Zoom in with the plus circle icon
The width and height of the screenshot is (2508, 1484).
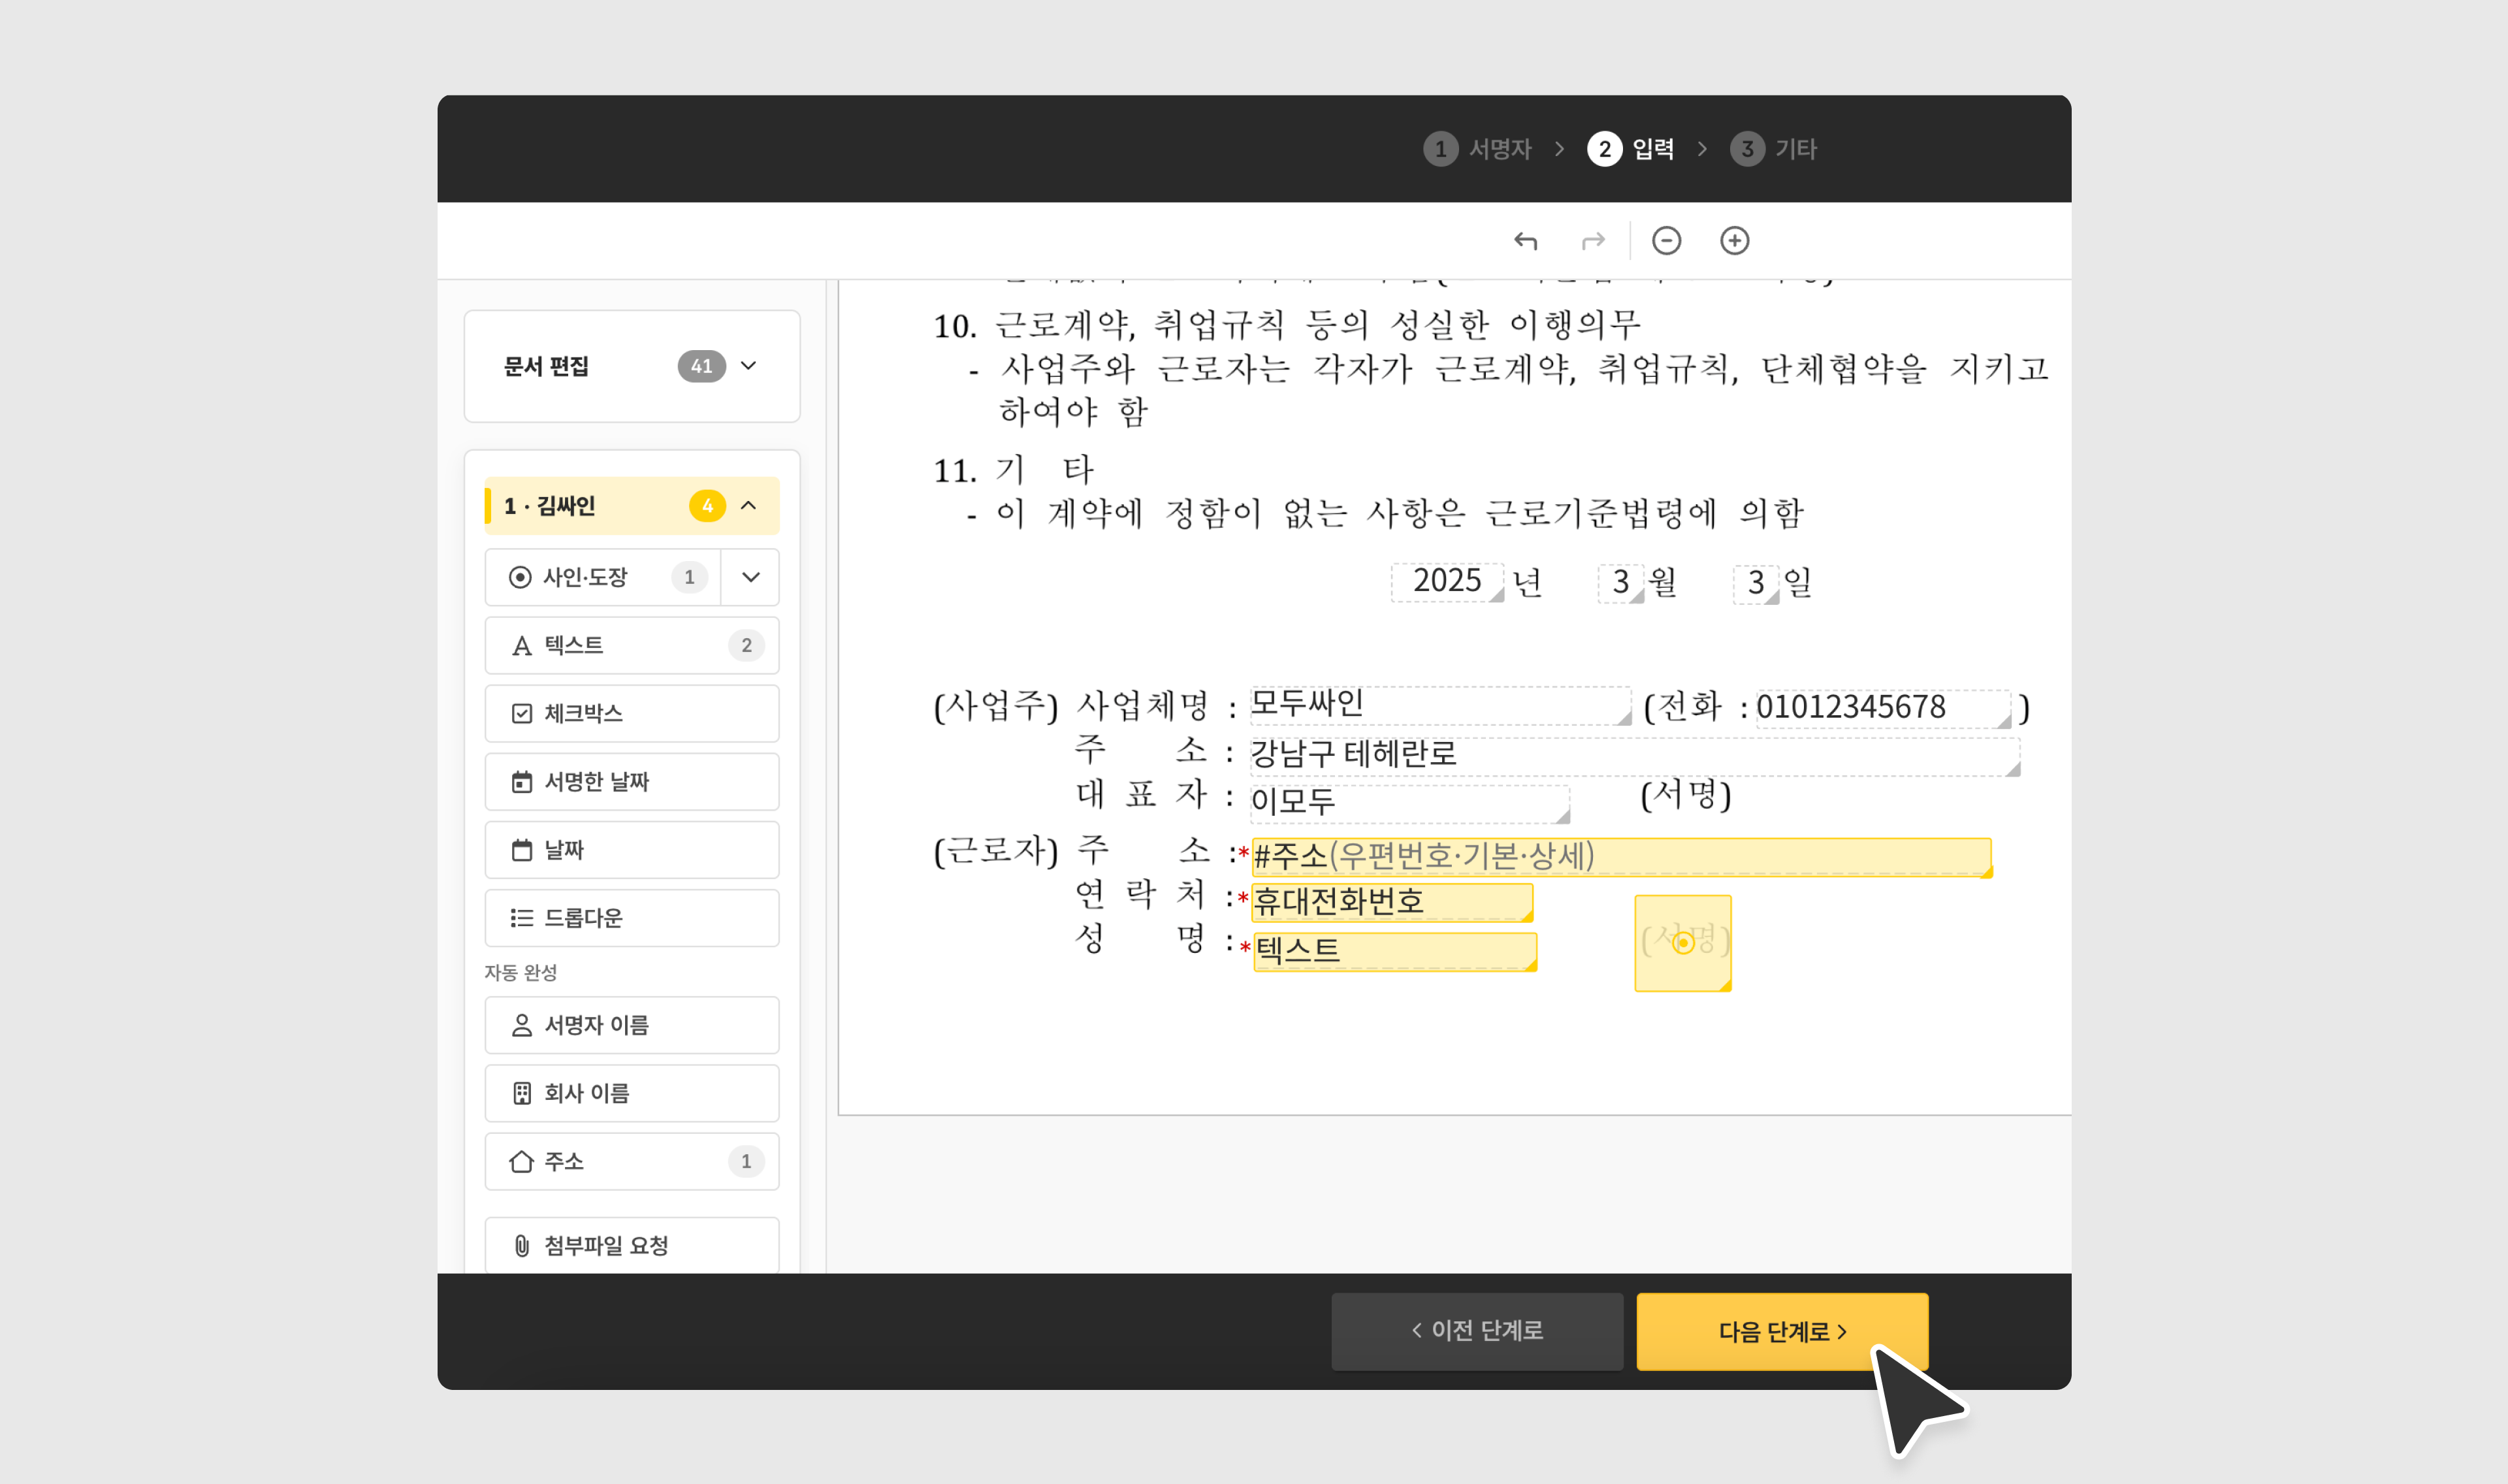[1734, 241]
